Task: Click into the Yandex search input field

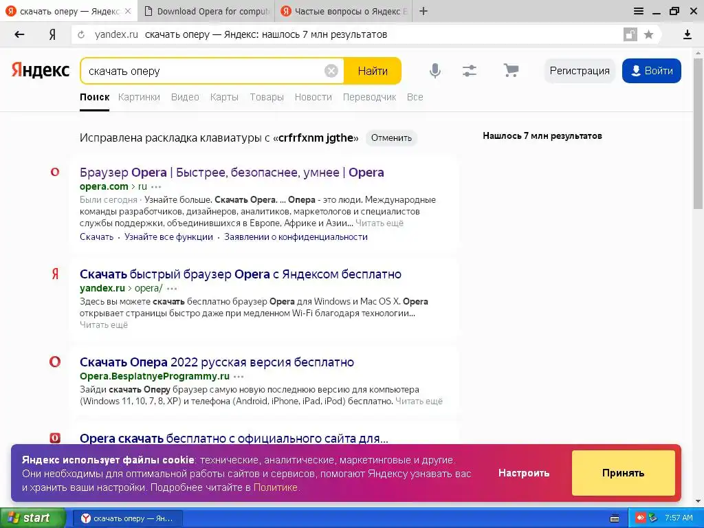Action: coord(204,71)
